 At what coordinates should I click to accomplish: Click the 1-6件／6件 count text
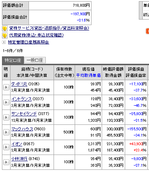tap(13, 51)
